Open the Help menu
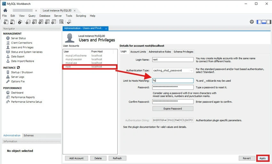The image size is (272, 164). coord(92,16)
